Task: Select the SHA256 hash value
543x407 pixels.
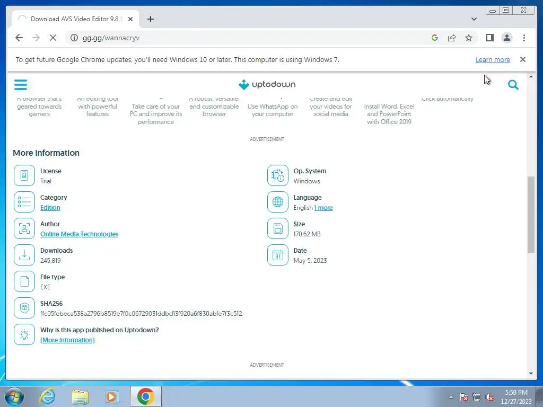Action: (x=141, y=314)
